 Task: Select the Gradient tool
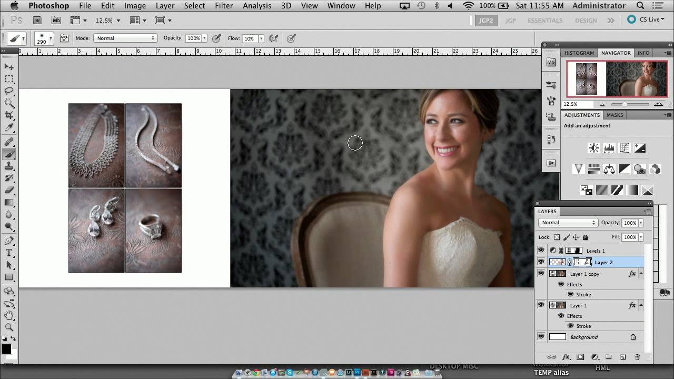(x=9, y=203)
